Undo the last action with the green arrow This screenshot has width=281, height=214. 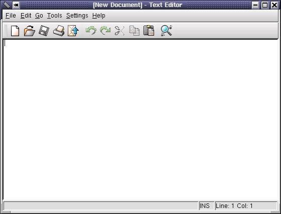(91, 31)
